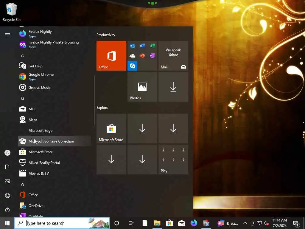The height and width of the screenshot is (229, 305).
Task: Open Pictures from Start sidebar
Action: tap(7, 181)
